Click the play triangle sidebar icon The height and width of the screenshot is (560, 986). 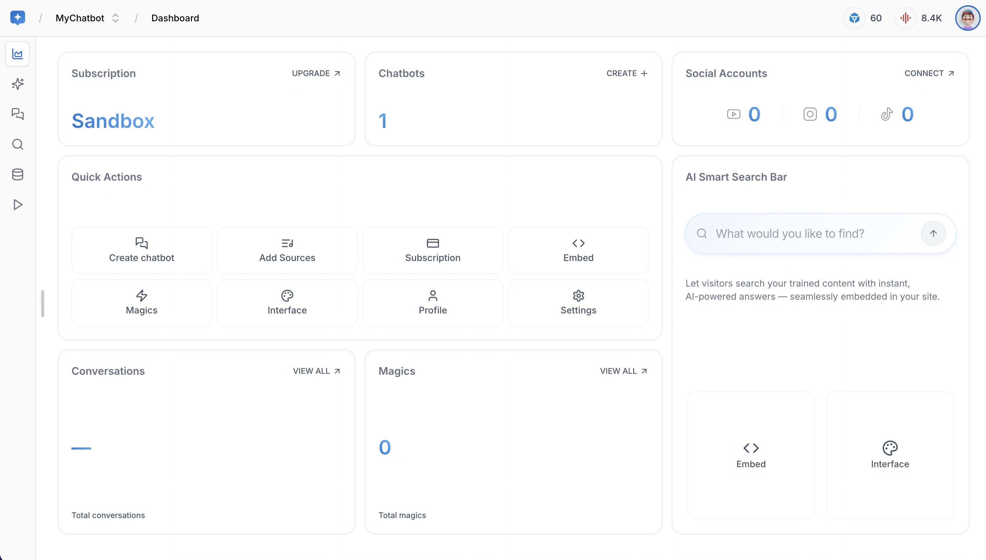[x=18, y=205]
